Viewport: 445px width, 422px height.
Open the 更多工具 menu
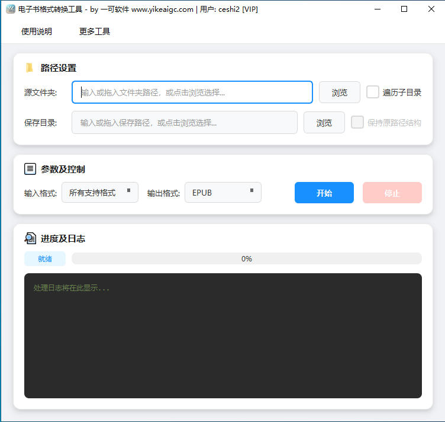pos(95,31)
